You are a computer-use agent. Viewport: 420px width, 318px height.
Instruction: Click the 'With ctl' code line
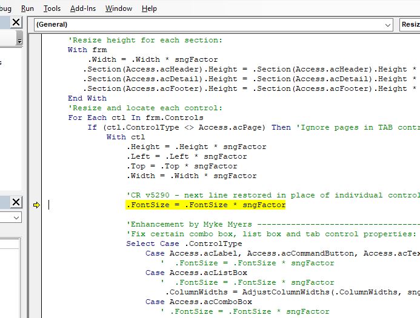click(125, 137)
